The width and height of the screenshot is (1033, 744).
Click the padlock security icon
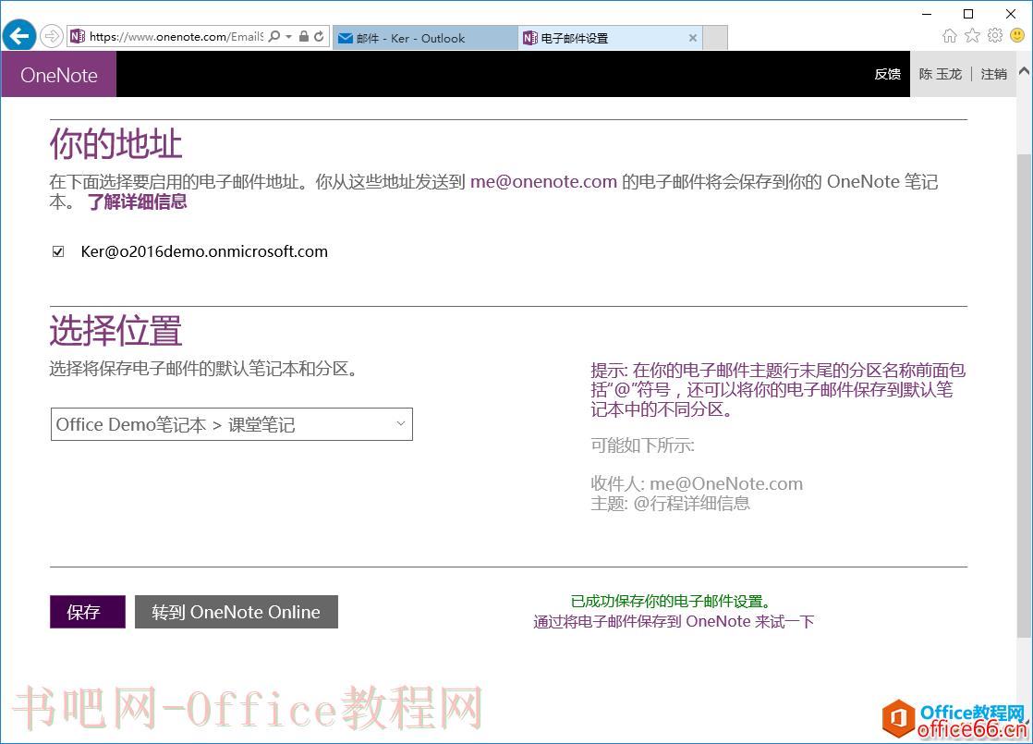coord(304,36)
